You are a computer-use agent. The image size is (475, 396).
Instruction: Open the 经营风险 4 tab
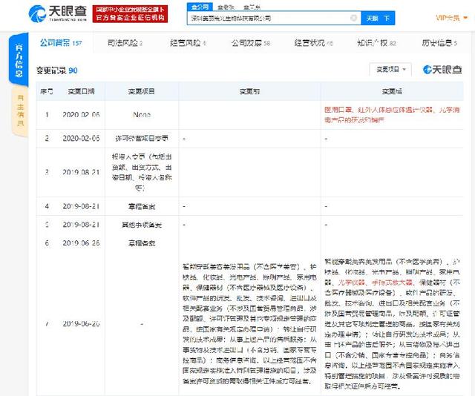coord(188,43)
